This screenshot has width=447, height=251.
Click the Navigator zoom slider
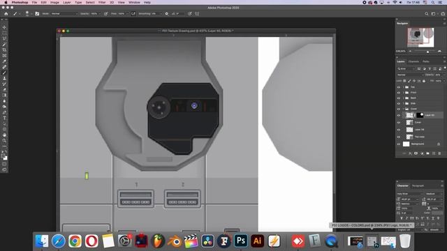(x=425, y=51)
